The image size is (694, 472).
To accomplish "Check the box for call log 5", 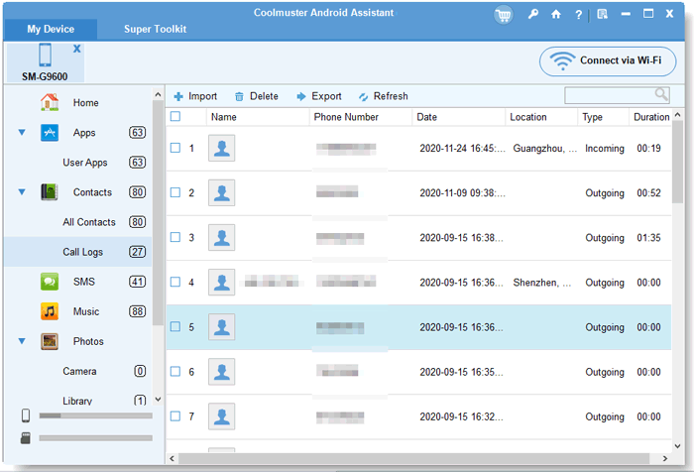I will point(175,326).
